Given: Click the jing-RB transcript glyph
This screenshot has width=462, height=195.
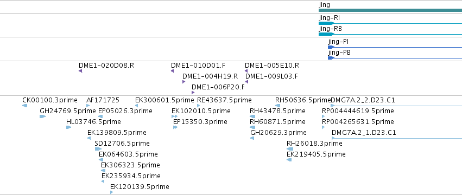Looking at the screenshot, I should tap(390, 34).
